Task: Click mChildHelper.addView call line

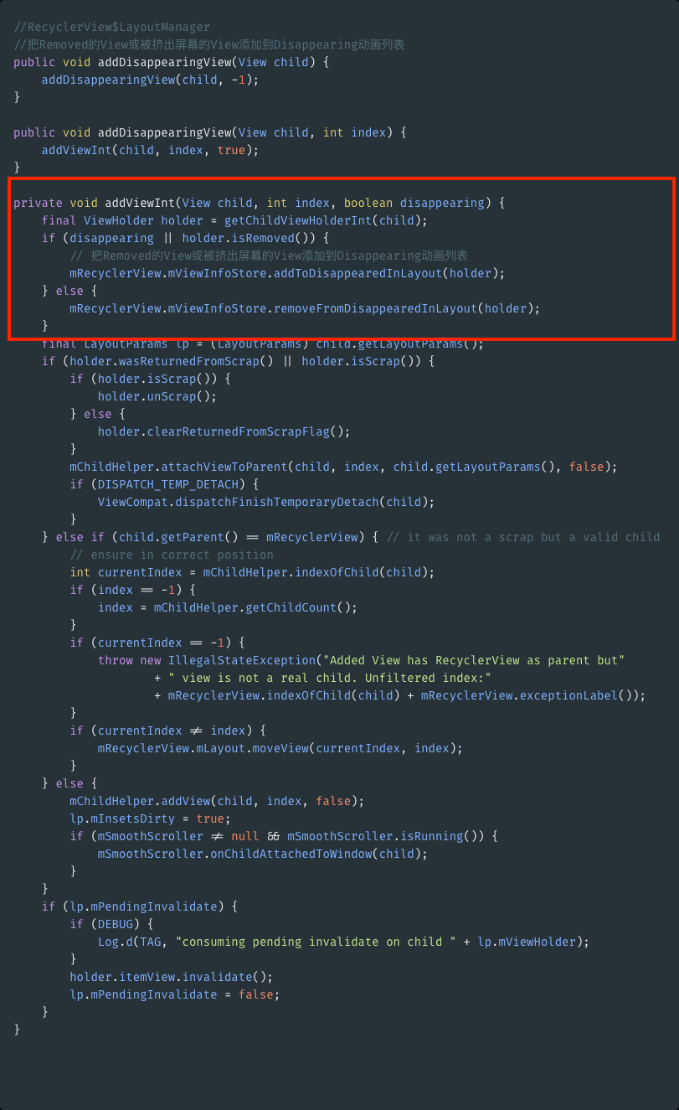Action: tap(217, 801)
